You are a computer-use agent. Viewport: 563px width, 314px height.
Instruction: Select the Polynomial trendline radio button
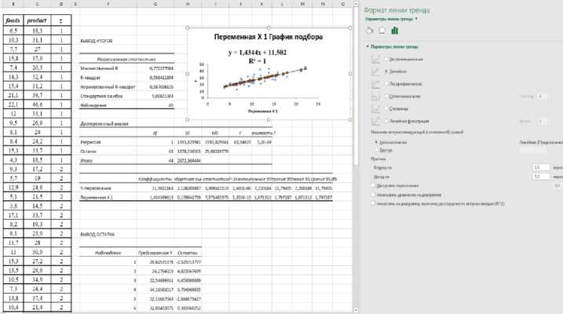click(x=386, y=97)
